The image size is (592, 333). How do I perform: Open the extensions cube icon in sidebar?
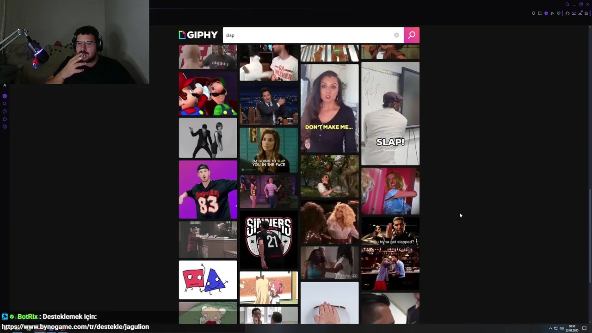(5, 119)
